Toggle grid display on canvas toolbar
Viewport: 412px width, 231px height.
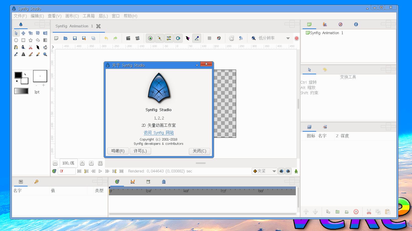click(x=210, y=38)
